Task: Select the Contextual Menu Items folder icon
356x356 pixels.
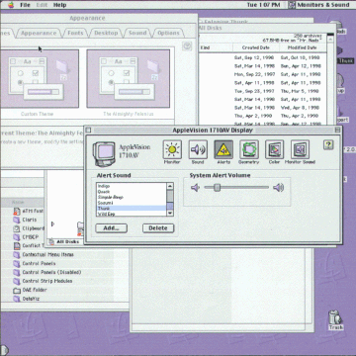Action: click(17, 255)
